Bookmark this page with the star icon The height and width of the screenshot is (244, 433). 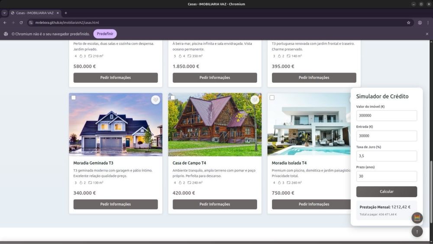[408, 23]
